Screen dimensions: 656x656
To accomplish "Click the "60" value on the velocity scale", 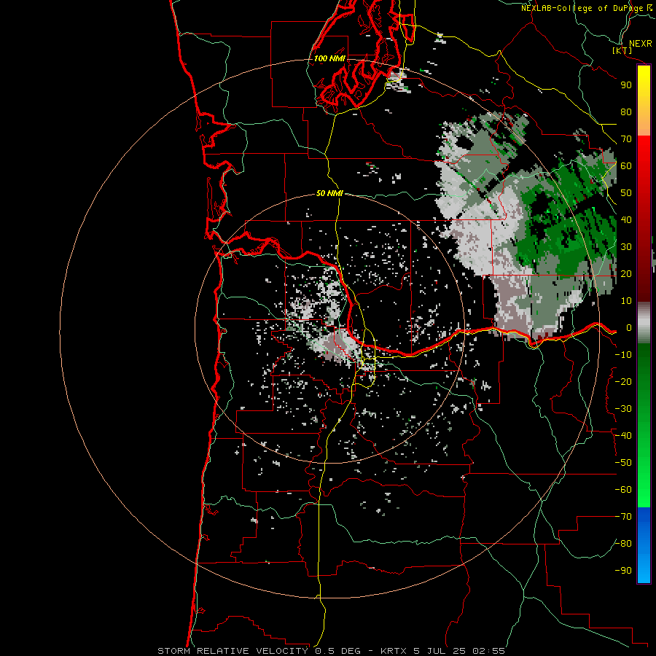I will (x=626, y=166).
